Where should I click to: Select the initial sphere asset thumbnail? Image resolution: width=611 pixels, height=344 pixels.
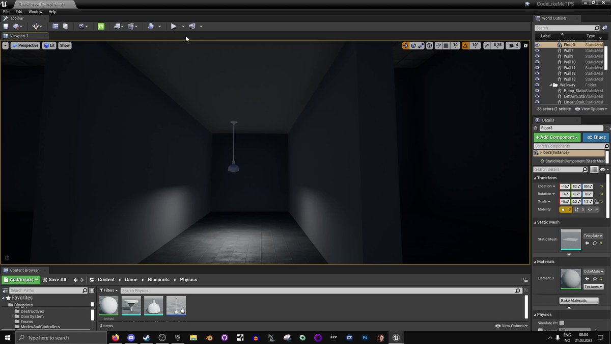[x=109, y=305]
